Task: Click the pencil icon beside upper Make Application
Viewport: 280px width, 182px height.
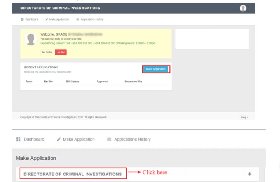Action: pos(47,19)
